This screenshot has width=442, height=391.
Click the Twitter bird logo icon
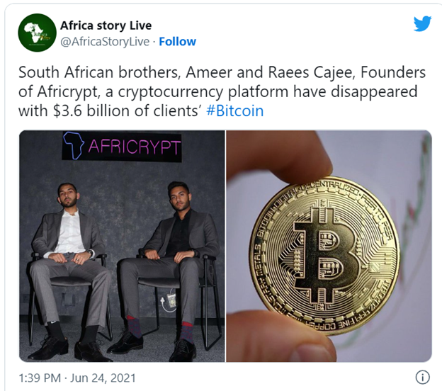click(422, 23)
